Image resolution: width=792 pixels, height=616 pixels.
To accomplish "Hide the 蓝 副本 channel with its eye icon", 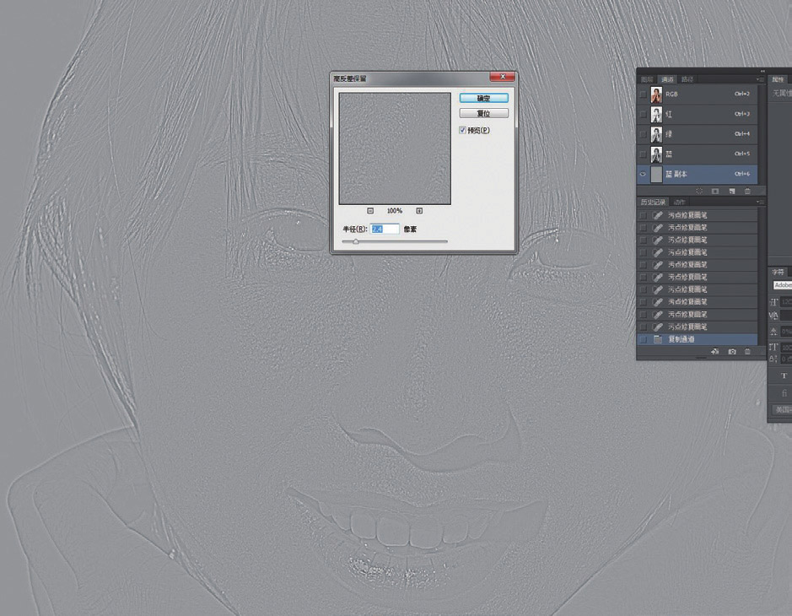I will click(x=644, y=175).
